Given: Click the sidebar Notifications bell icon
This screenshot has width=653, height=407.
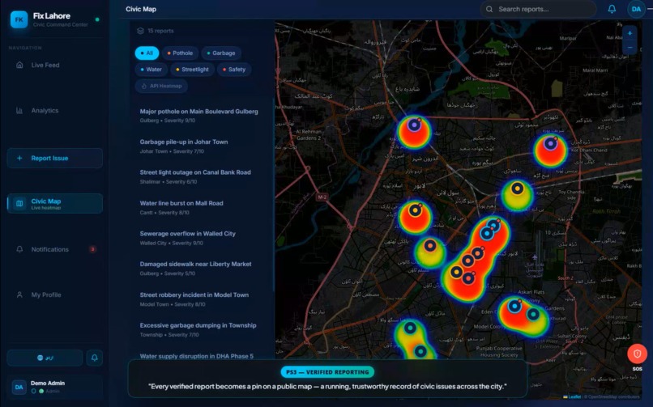Looking at the screenshot, I should tap(19, 249).
